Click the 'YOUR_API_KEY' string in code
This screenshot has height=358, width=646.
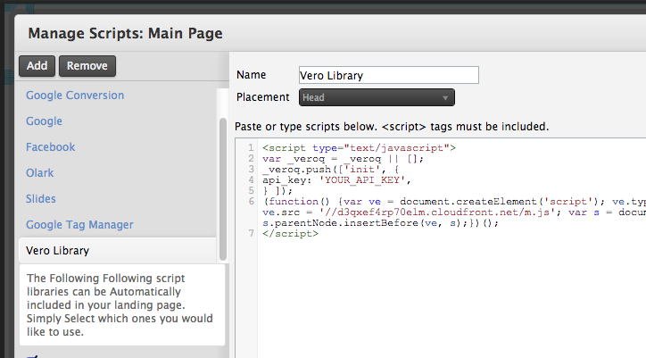coord(362,179)
